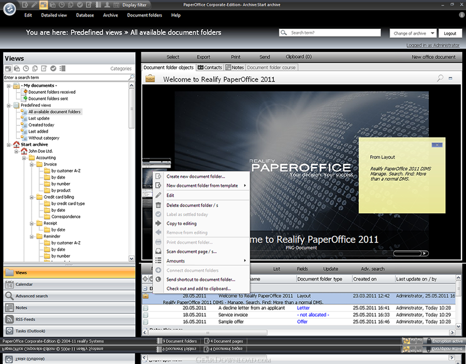Select Copy to editing in context menu
466x364 pixels.
(201, 224)
